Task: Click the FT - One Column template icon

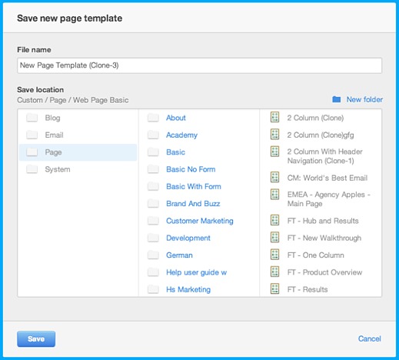Action: [x=275, y=255]
